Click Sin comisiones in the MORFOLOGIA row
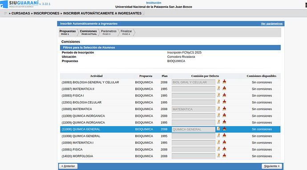This screenshot has width=307, height=170. click(262, 156)
